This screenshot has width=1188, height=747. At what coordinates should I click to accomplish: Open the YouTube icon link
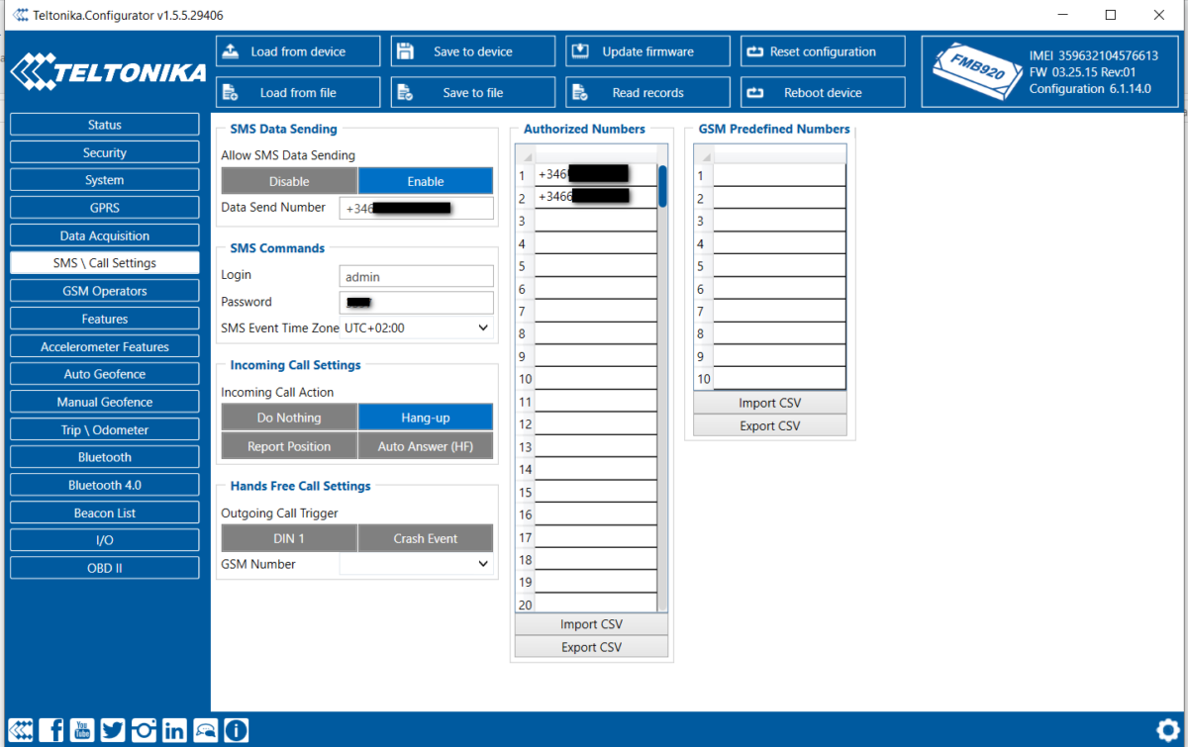pyautogui.click(x=82, y=730)
